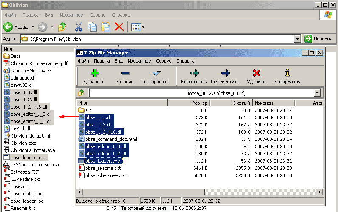Click the 7-Zip horizontal scrollbar thumb
The image size is (338, 212).
click(144, 192)
